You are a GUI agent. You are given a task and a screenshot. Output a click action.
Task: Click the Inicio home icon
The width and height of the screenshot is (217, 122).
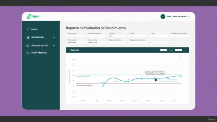coord(28,29)
